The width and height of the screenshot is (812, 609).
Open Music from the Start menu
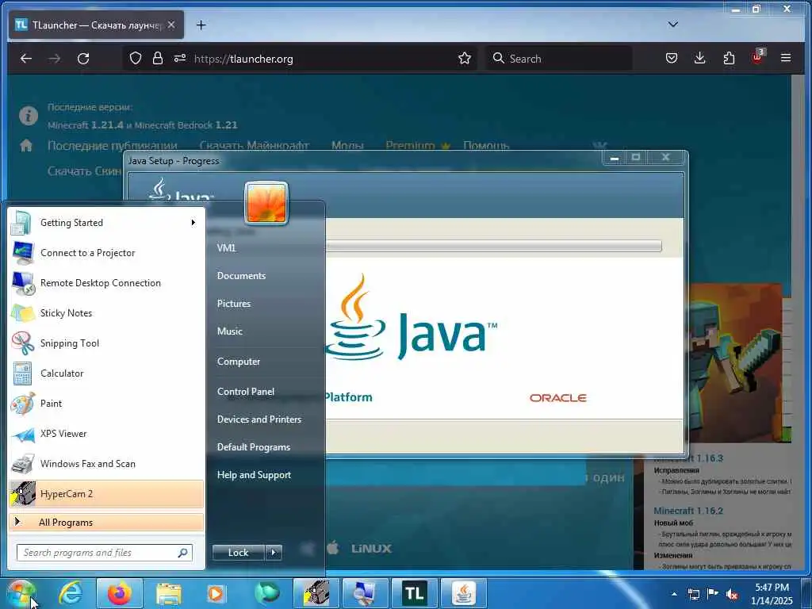click(x=229, y=331)
